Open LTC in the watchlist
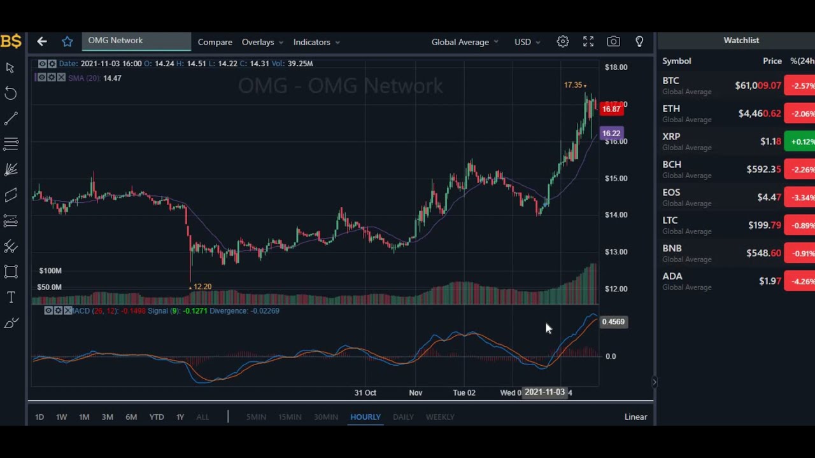This screenshot has height=458, width=815. pos(737,225)
